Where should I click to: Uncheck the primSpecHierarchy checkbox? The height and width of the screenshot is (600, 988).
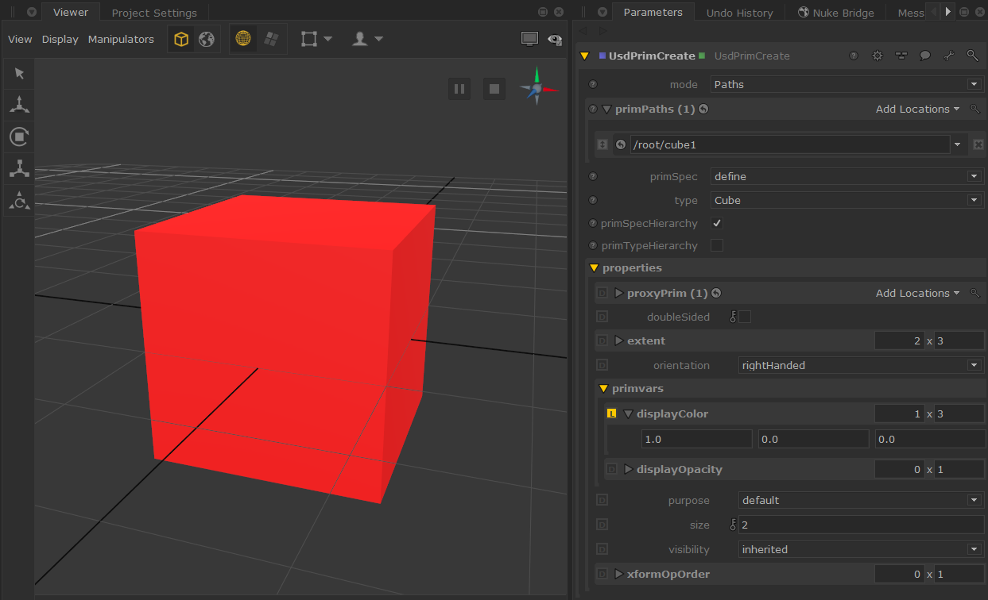[x=717, y=224]
